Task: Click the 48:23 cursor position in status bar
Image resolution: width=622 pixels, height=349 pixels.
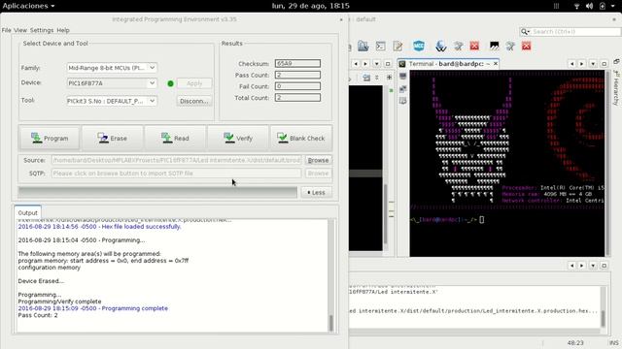Action: (575, 342)
